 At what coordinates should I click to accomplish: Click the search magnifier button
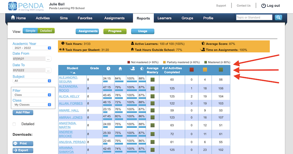[278, 17]
